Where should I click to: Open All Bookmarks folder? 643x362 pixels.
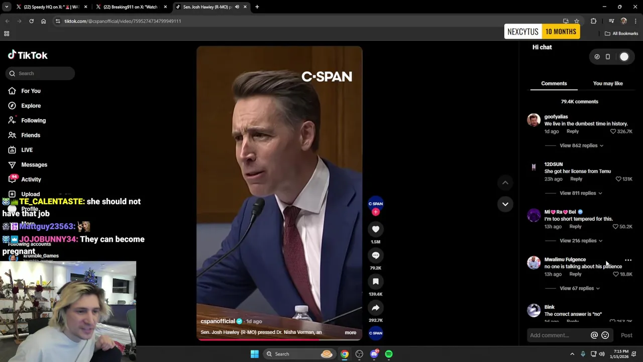point(621,34)
